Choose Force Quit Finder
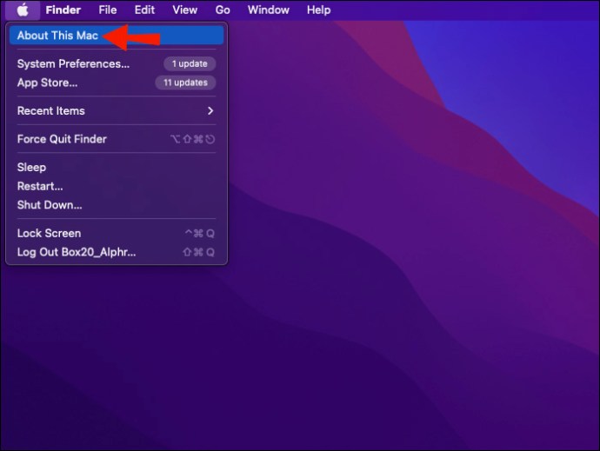The image size is (600, 451). point(117,139)
